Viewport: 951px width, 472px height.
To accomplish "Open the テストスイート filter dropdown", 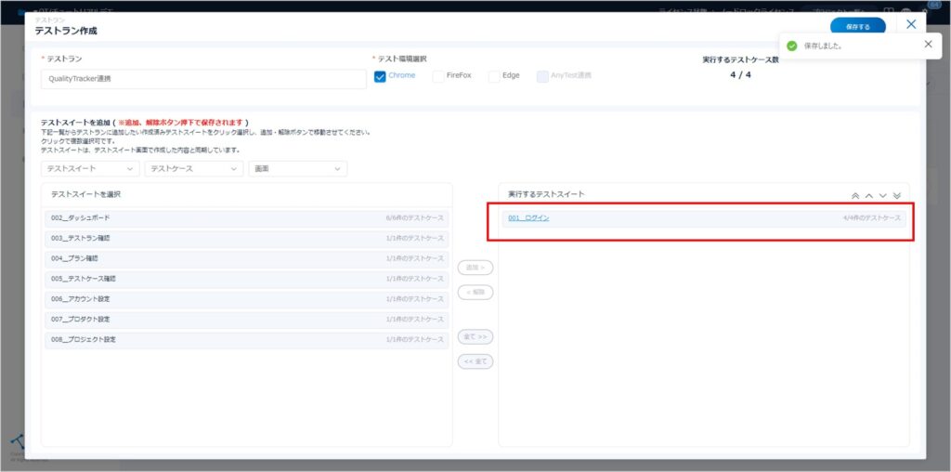I will coord(90,169).
